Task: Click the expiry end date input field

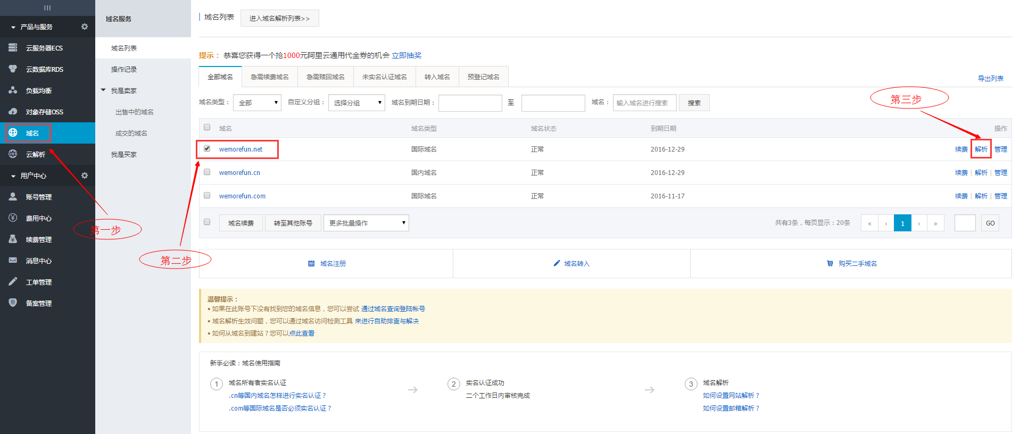Action: 553,103
